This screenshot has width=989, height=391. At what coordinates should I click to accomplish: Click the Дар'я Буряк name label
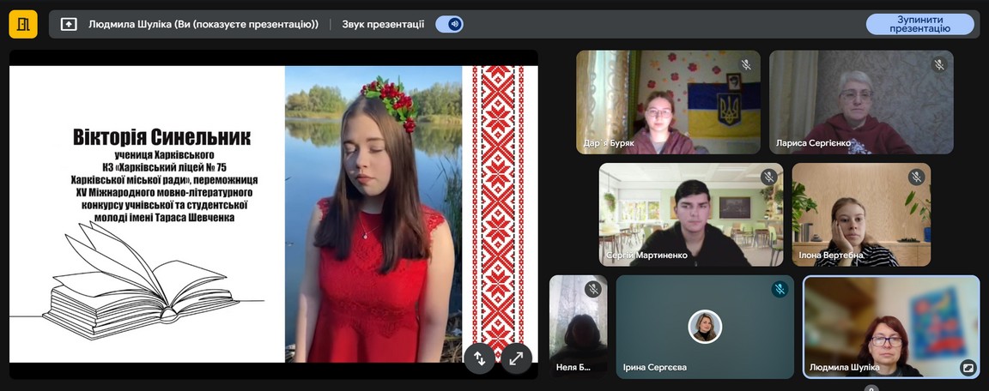click(x=608, y=143)
